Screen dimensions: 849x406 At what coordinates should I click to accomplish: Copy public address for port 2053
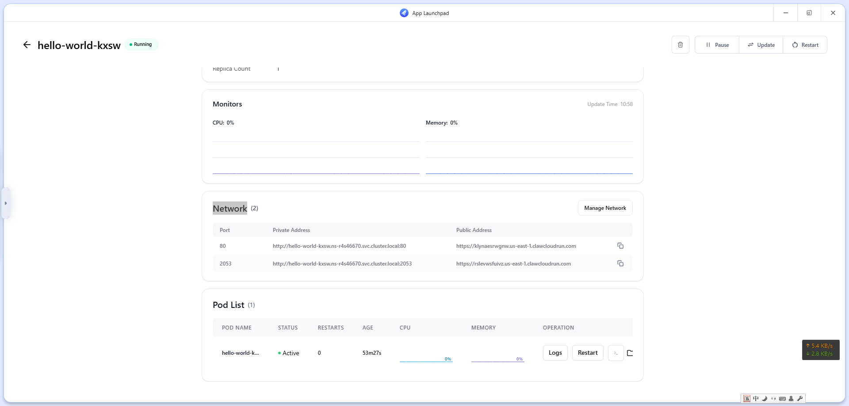coord(620,263)
